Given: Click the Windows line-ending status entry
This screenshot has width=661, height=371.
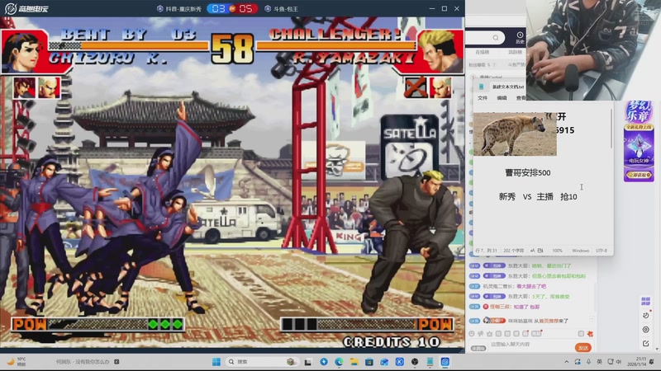Looking at the screenshot, I should (581, 251).
